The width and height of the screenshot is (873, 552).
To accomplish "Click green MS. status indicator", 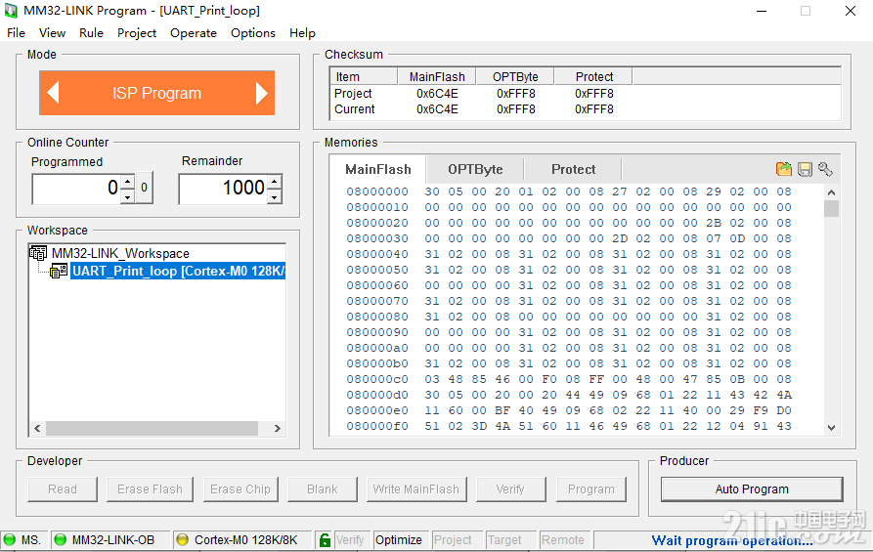I will pos(10,539).
